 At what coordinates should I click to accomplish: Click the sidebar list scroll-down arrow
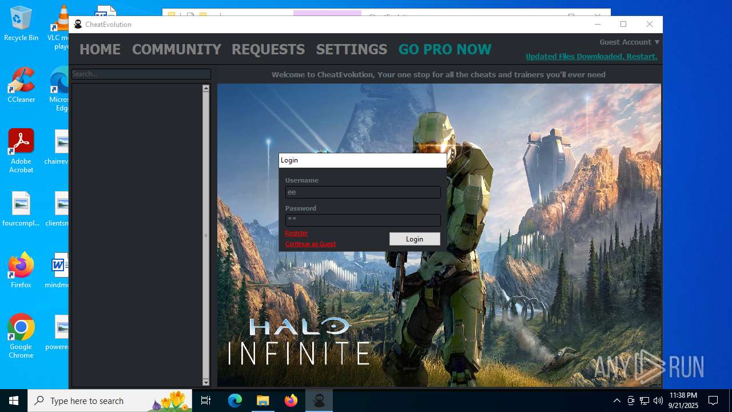tap(206, 382)
